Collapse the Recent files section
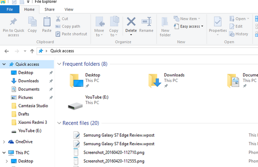 coord(59,123)
